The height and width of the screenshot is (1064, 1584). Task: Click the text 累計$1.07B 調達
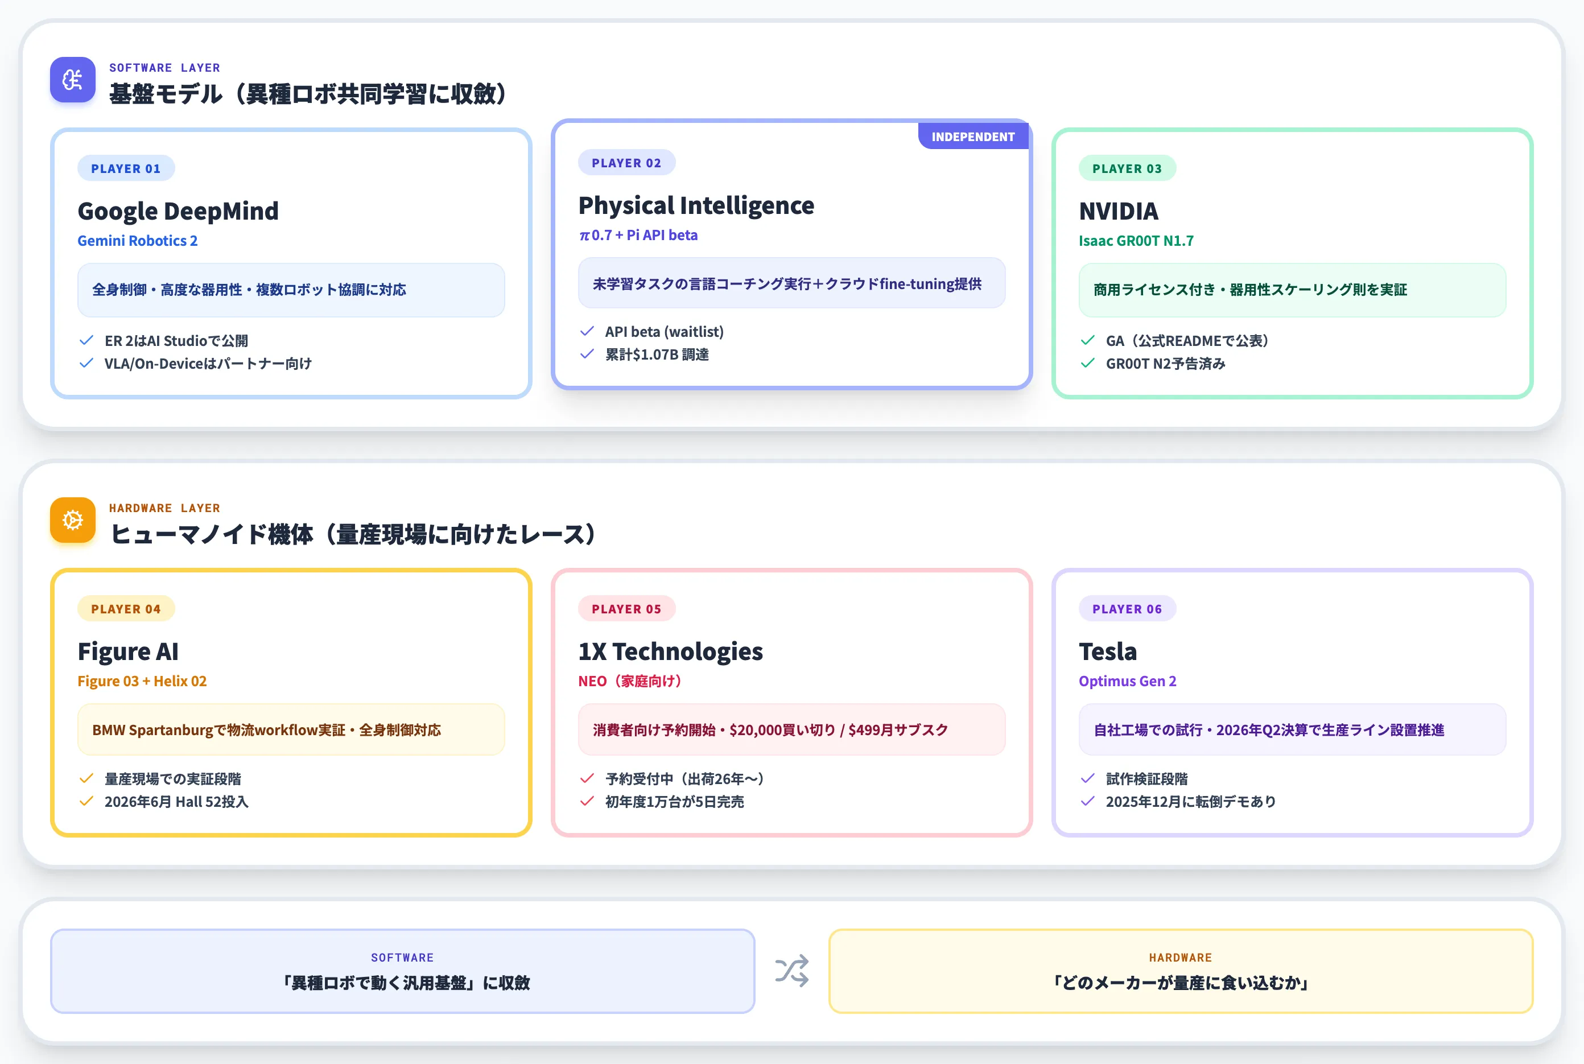tap(657, 354)
